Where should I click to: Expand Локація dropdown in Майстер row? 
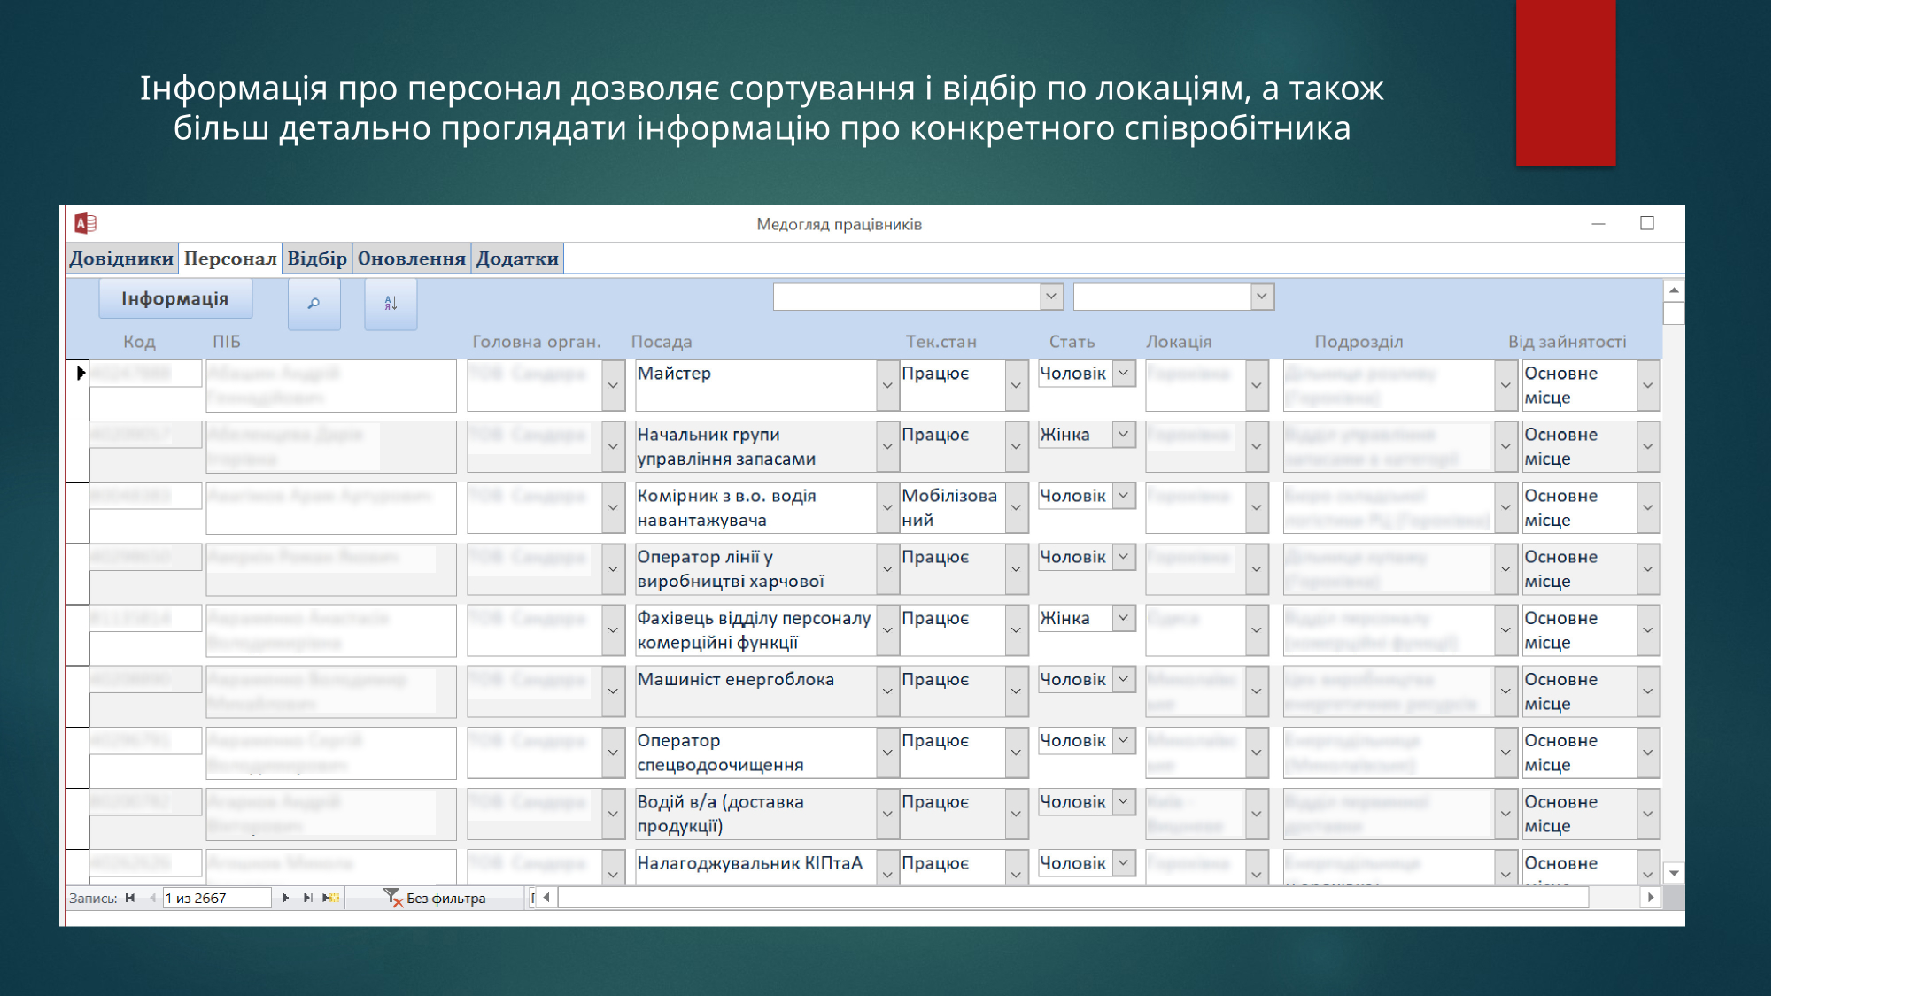[x=1257, y=385]
